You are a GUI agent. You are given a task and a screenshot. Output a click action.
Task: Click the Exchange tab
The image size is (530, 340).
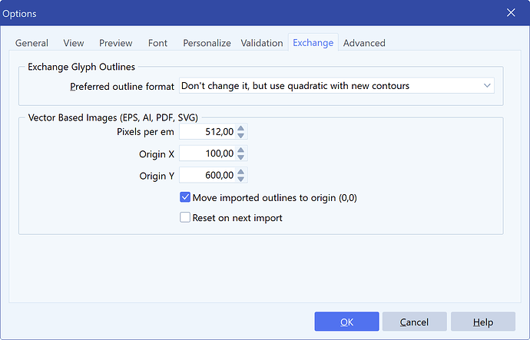pyautogui.click(x=313, y=42)
